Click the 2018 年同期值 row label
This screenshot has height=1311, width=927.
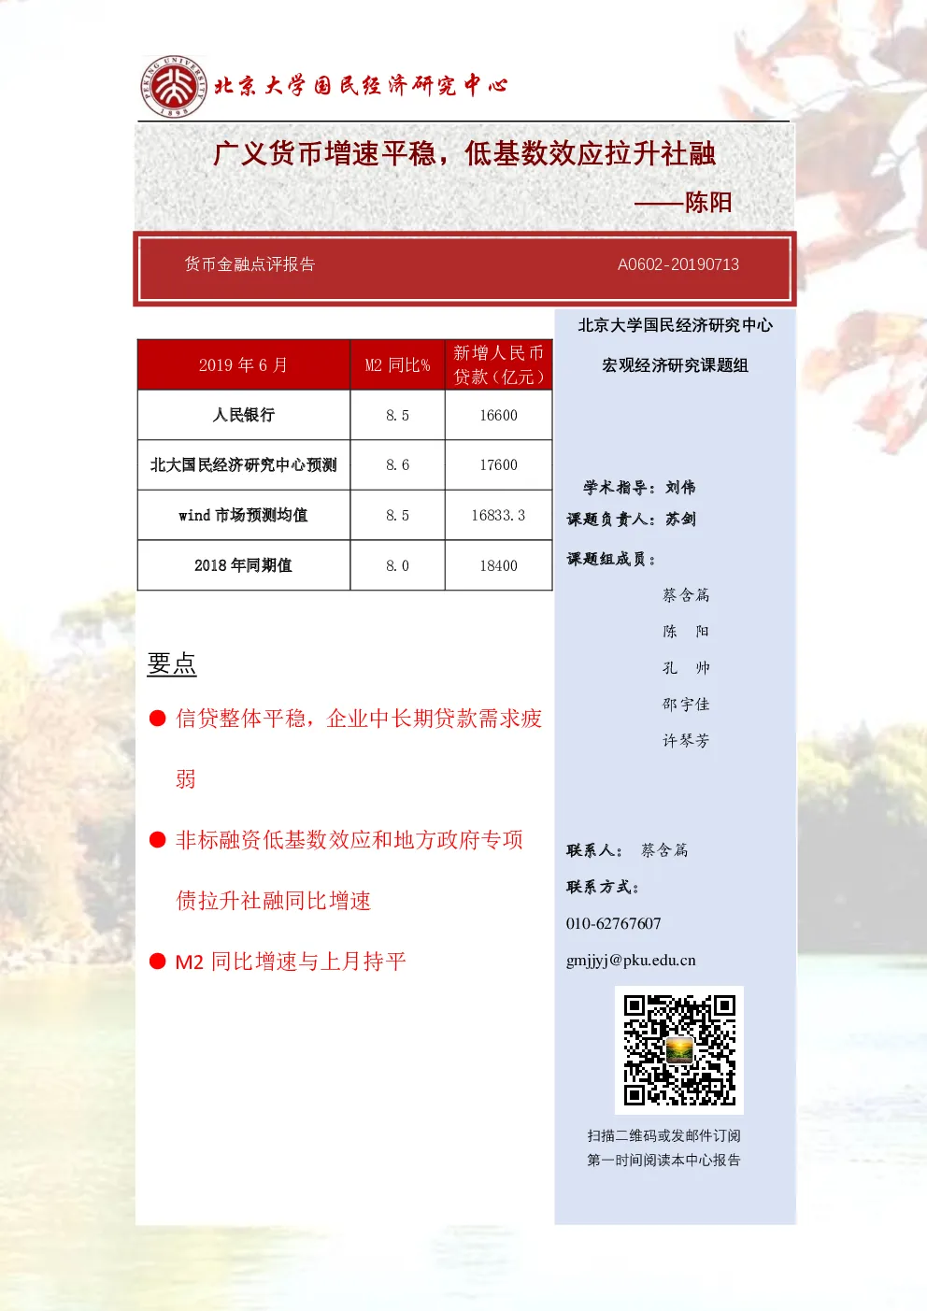[x=243, y=565]
